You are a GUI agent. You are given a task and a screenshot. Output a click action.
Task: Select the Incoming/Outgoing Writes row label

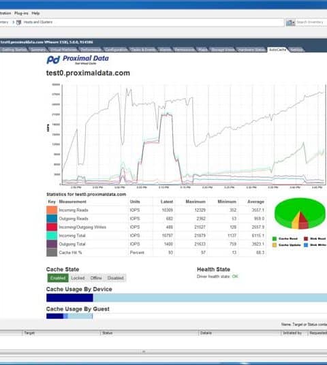coord(82,227)
